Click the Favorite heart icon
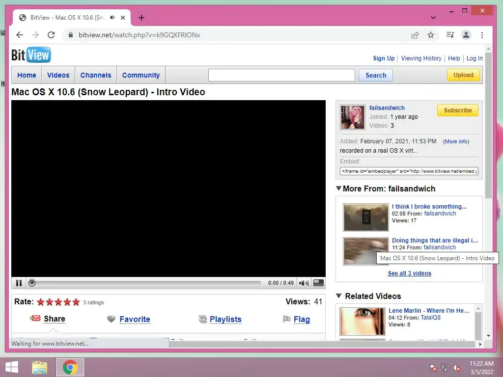The width and height of the screenshot is (503, 377). click(x=111, y=319)
